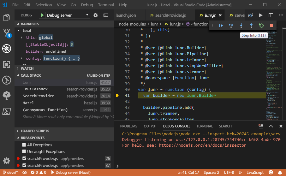Click the cloud sync icon in status bar
Screen dimensions: 286x176
click(x=25, y=172)
